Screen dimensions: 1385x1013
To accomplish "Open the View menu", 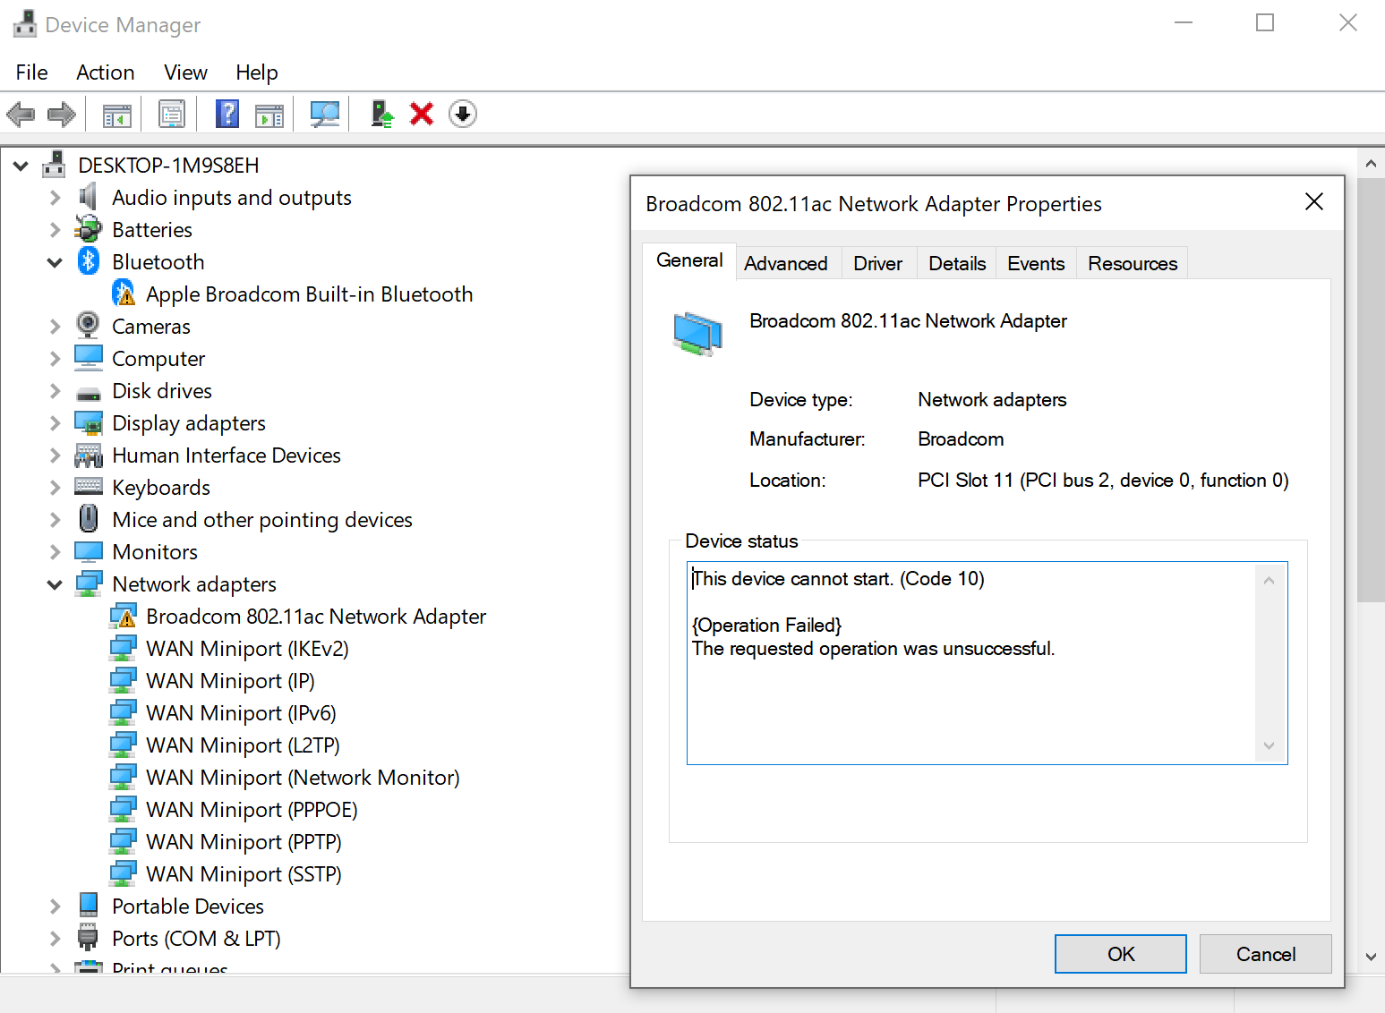I will [184, 72].
